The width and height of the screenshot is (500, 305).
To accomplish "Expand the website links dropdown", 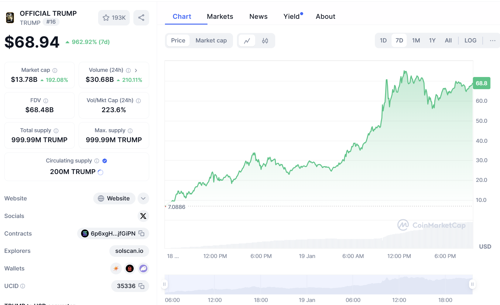I will pos(143,198).
